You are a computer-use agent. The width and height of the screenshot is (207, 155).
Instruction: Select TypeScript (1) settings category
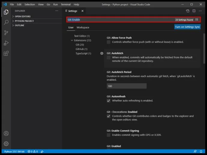[83, 53]
